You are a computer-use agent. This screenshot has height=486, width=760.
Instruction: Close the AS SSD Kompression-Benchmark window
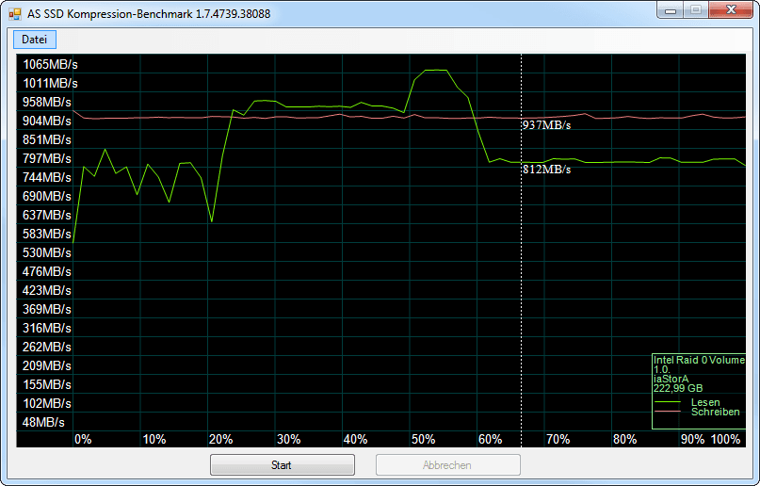tap(732, 10)
